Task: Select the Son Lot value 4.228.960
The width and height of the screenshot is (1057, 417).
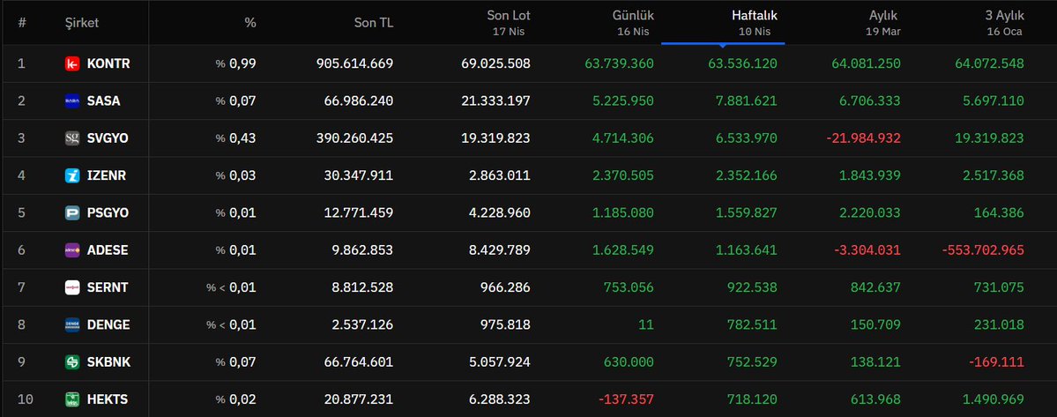Action: pyautogui.click(x=500, y=212)
